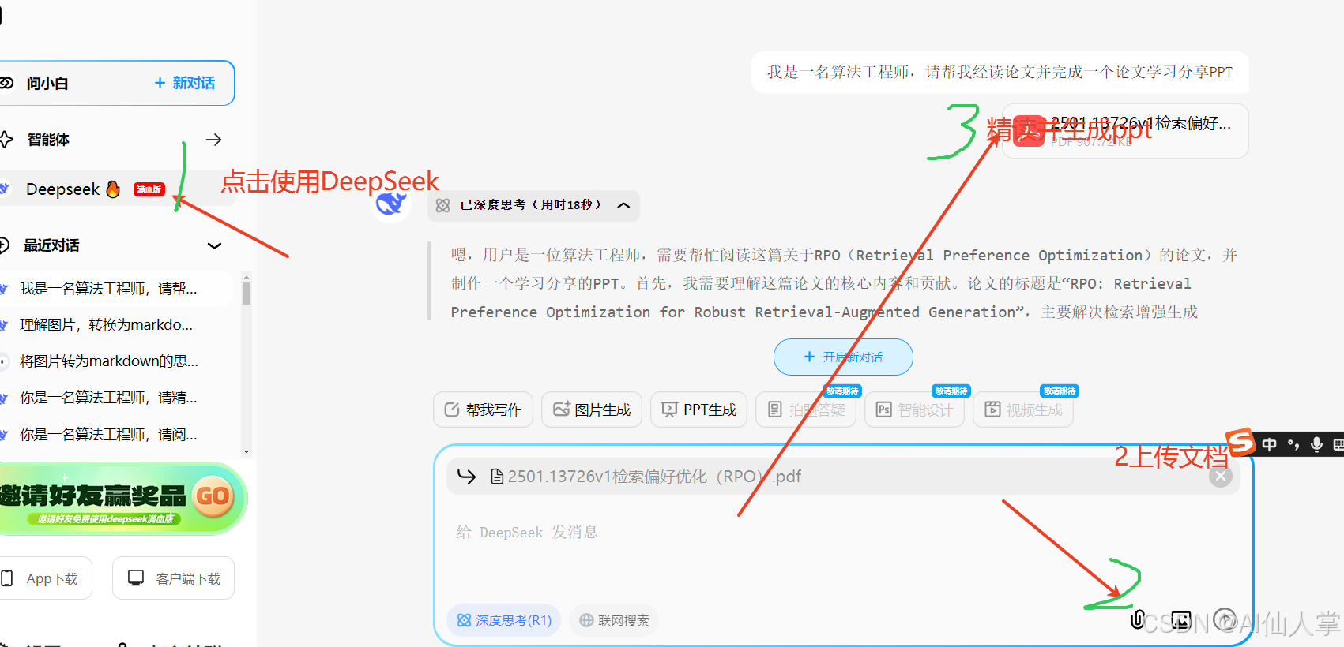Click the PPT生成 presentation icon
The height and width of the screenshot is (647, 1344).
(x=669, y=410)
